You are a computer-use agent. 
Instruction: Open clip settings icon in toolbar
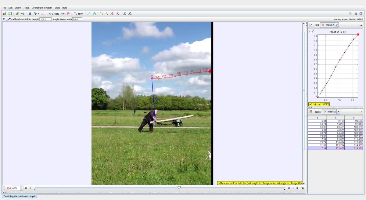30,14
